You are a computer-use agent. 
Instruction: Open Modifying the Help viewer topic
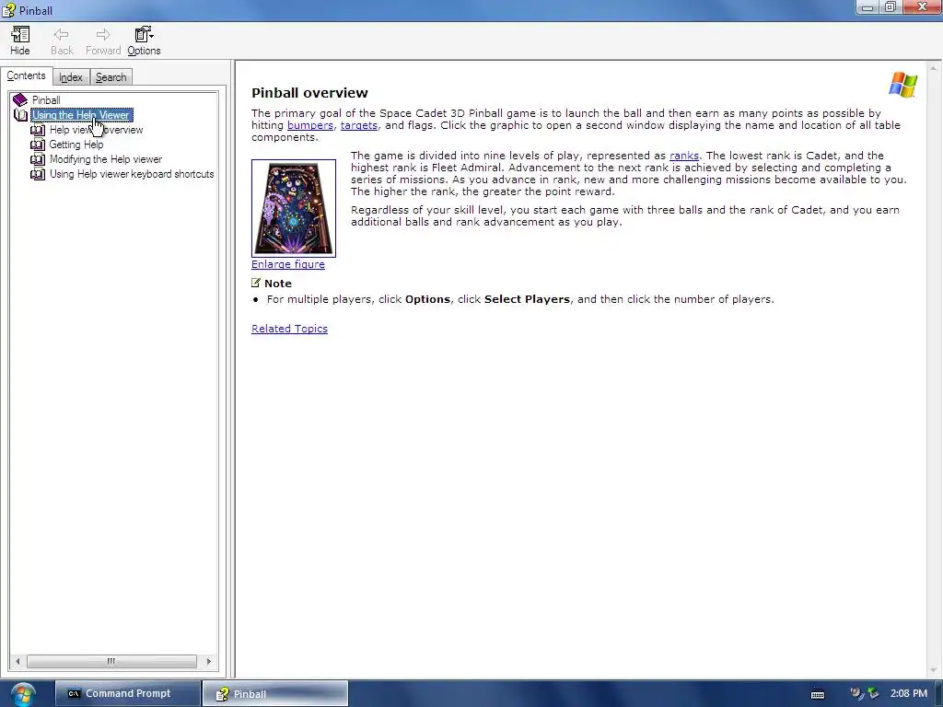pyautogui.click(x=106, y=159)
